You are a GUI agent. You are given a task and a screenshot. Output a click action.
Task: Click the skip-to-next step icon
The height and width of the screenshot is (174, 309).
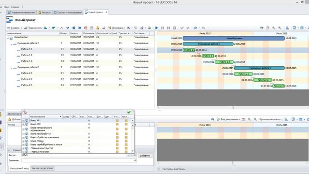pos(169,28)
